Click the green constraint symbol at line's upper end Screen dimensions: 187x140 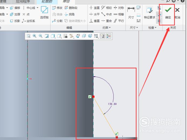[90, 97]
